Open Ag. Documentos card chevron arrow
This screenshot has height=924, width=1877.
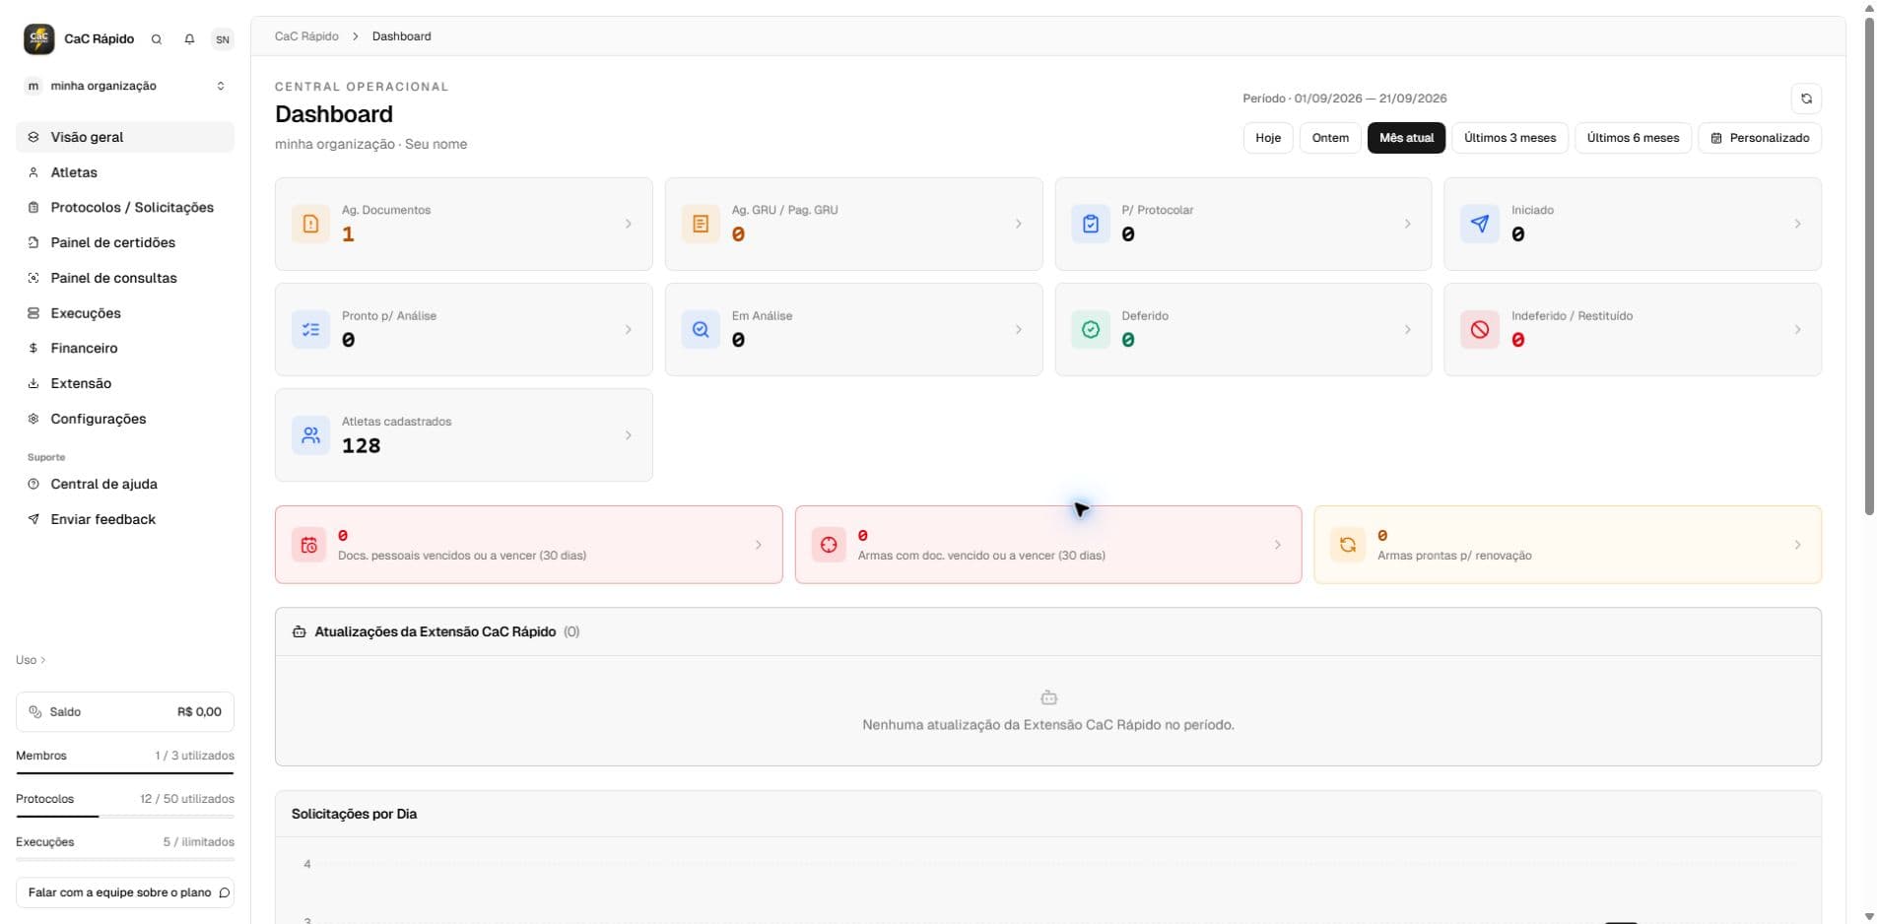(629, 224)
